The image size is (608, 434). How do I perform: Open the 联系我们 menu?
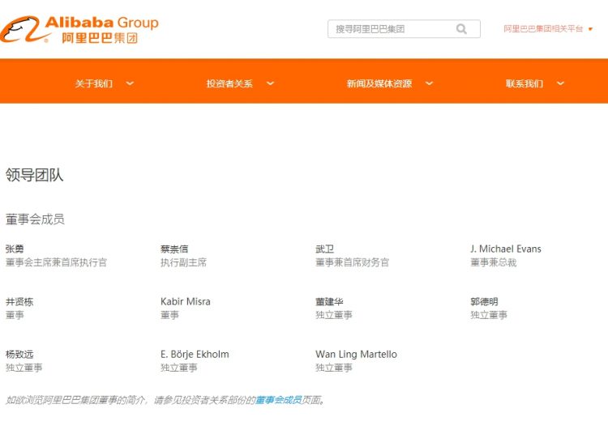[x=525, y=83]
